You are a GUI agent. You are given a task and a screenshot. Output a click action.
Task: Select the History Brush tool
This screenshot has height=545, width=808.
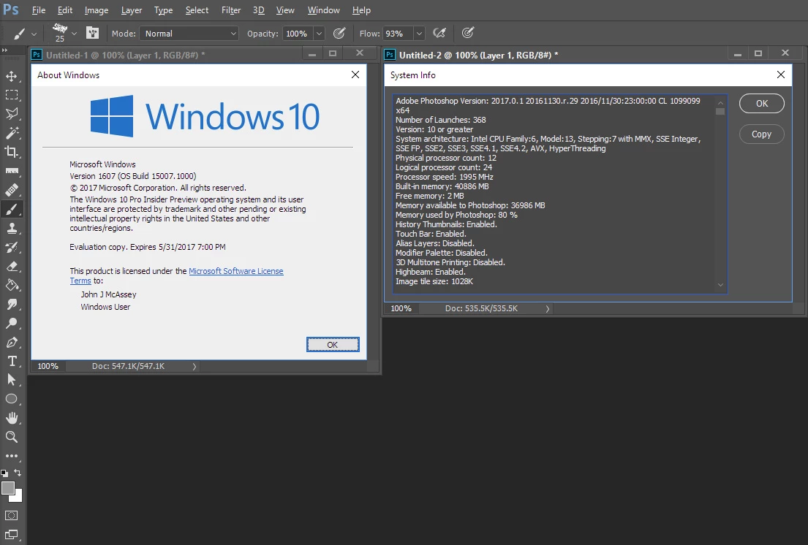tap(12, 247)
